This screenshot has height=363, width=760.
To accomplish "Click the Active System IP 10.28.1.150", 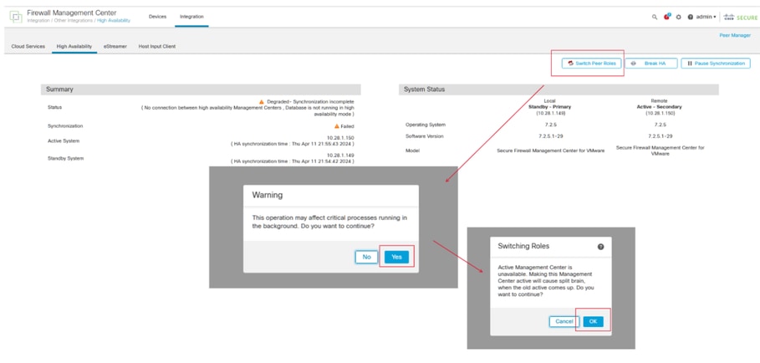I will tap(340, 138).
